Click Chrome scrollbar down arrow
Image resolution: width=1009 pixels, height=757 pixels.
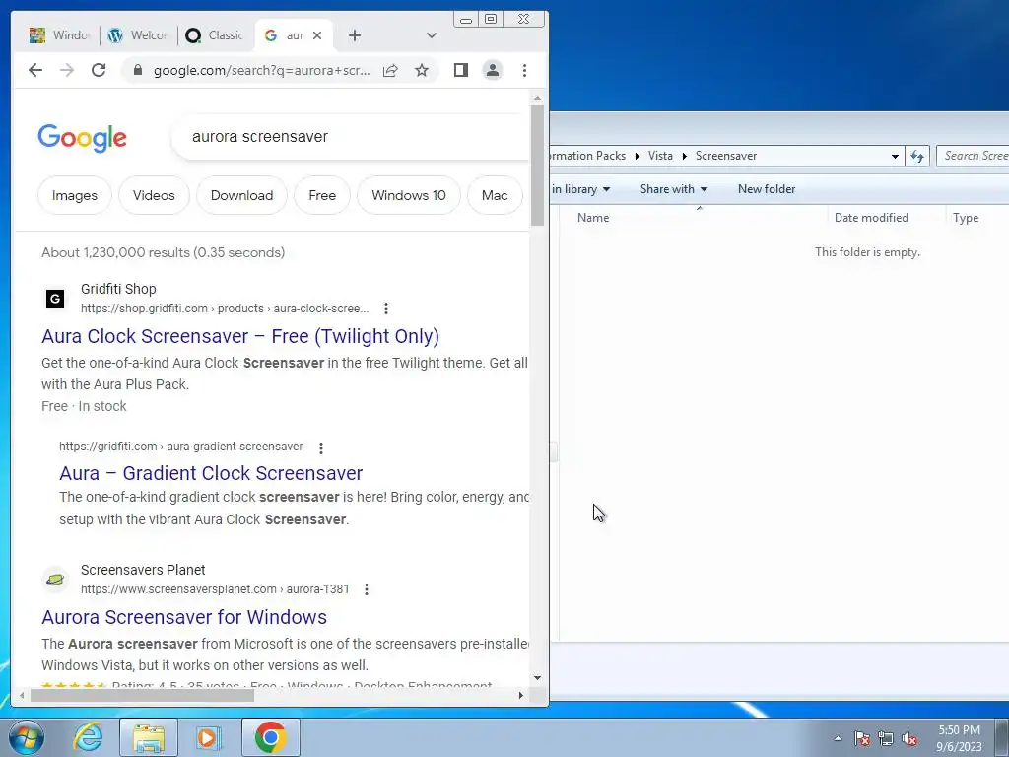[x=537, y=678]
